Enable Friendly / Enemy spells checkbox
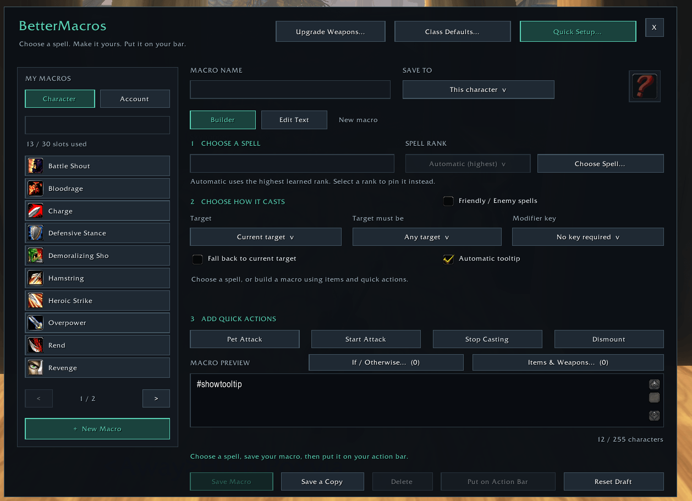Viewport: 692px width, 501px height. pyautogui.click(x=448, y=201)
